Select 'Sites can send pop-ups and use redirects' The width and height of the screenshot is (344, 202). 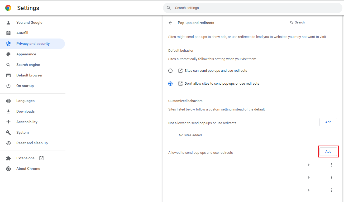coord(170,71)
